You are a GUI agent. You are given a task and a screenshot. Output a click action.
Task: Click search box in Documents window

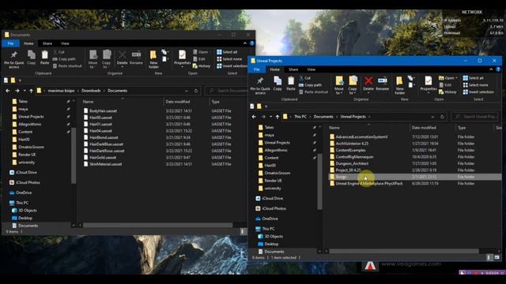[x=227, y=91]
